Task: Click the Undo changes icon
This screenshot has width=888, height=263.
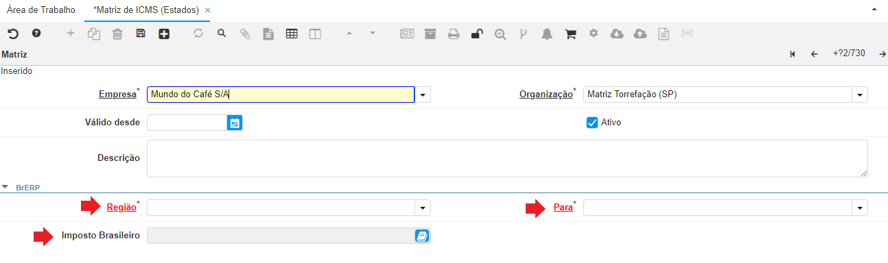Action: click(13, 33)
